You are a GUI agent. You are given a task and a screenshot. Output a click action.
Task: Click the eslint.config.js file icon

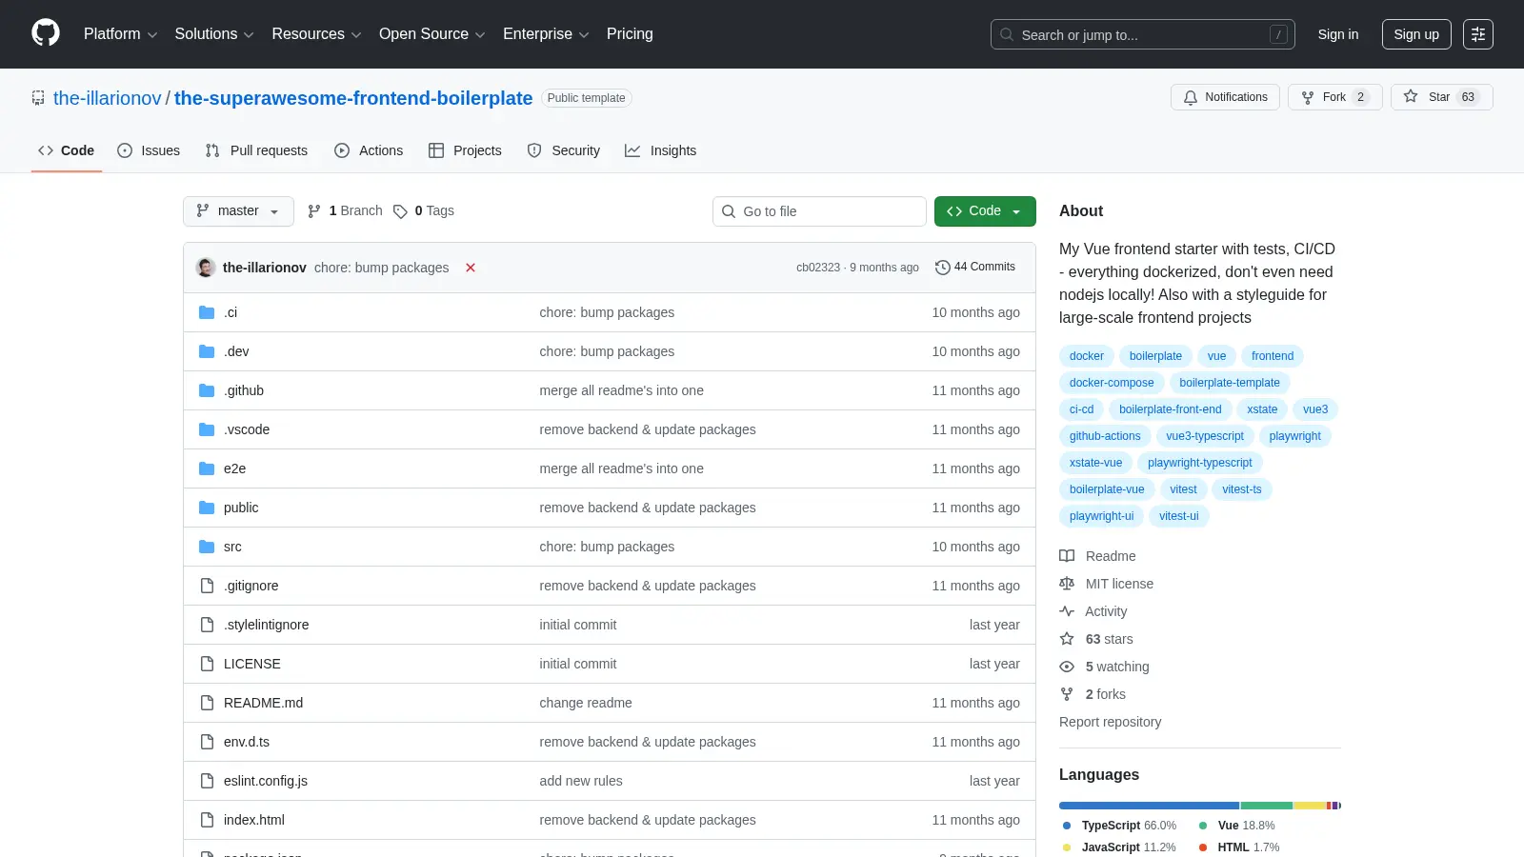[x=207, y=781]
